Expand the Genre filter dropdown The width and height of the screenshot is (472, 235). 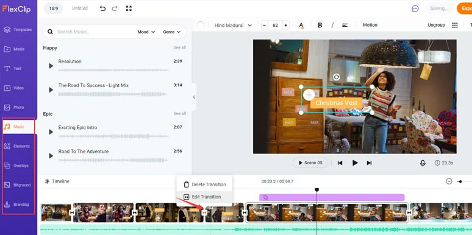(172, 32)
